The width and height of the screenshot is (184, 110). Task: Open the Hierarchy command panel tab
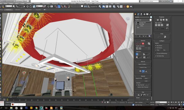pos(141,14)
